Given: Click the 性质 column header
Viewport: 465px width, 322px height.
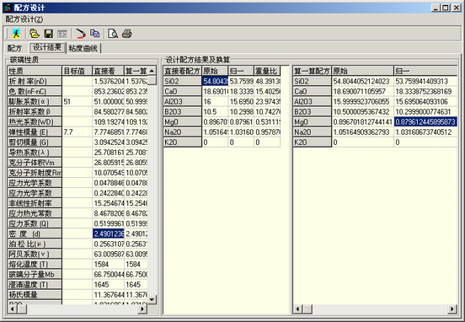Looking at the screenshot, I should (35, 71).
